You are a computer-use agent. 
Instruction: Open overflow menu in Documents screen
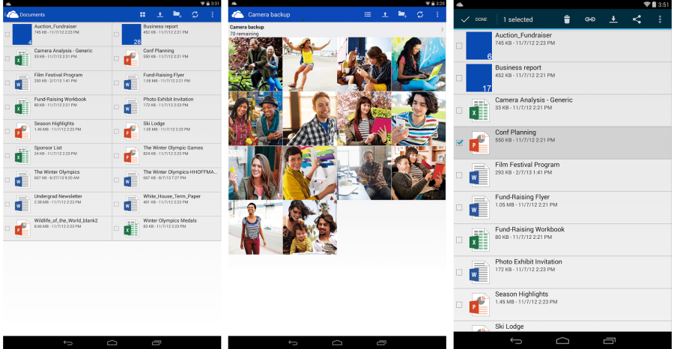[x=213, y=15]
